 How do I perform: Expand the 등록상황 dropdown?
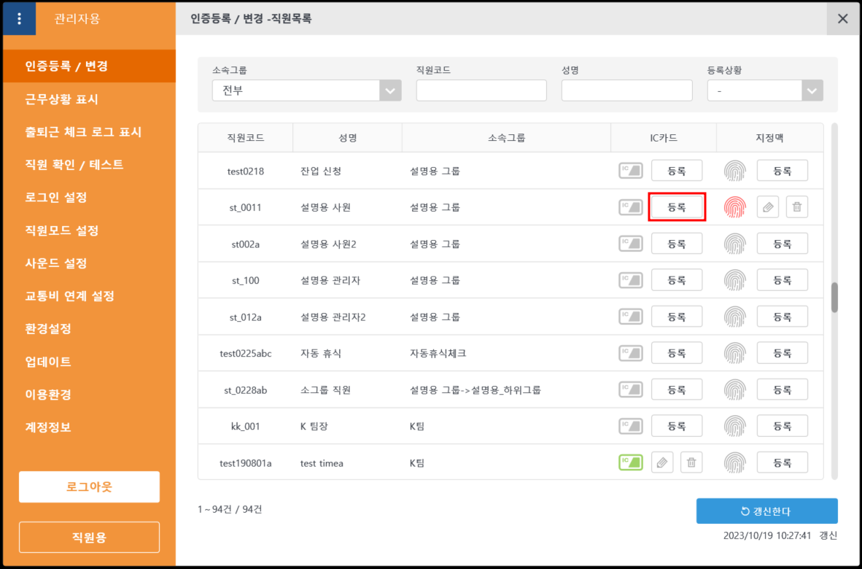(765, 90)
